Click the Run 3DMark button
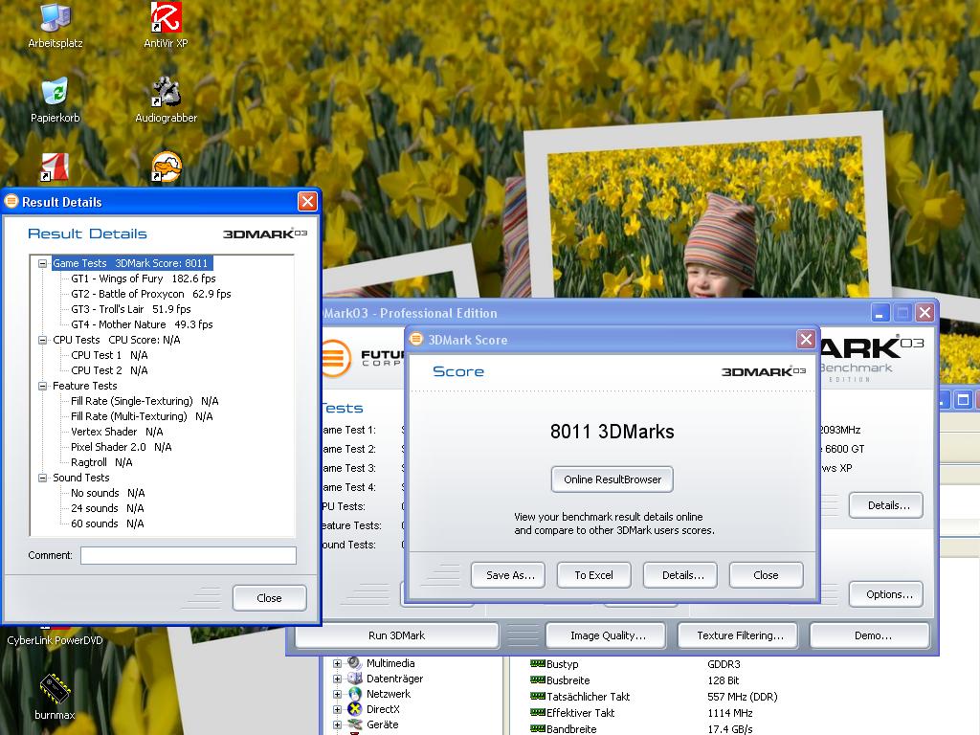Screen dimensions: 980x735 click(x=397, y=635)
